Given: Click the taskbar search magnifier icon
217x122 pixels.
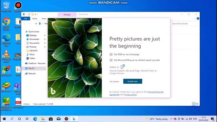Looking at the screenshot, I should tap(12, 119).
